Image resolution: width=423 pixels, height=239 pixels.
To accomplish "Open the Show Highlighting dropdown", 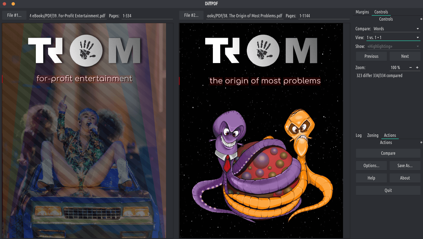I will [x=393, y=46].
